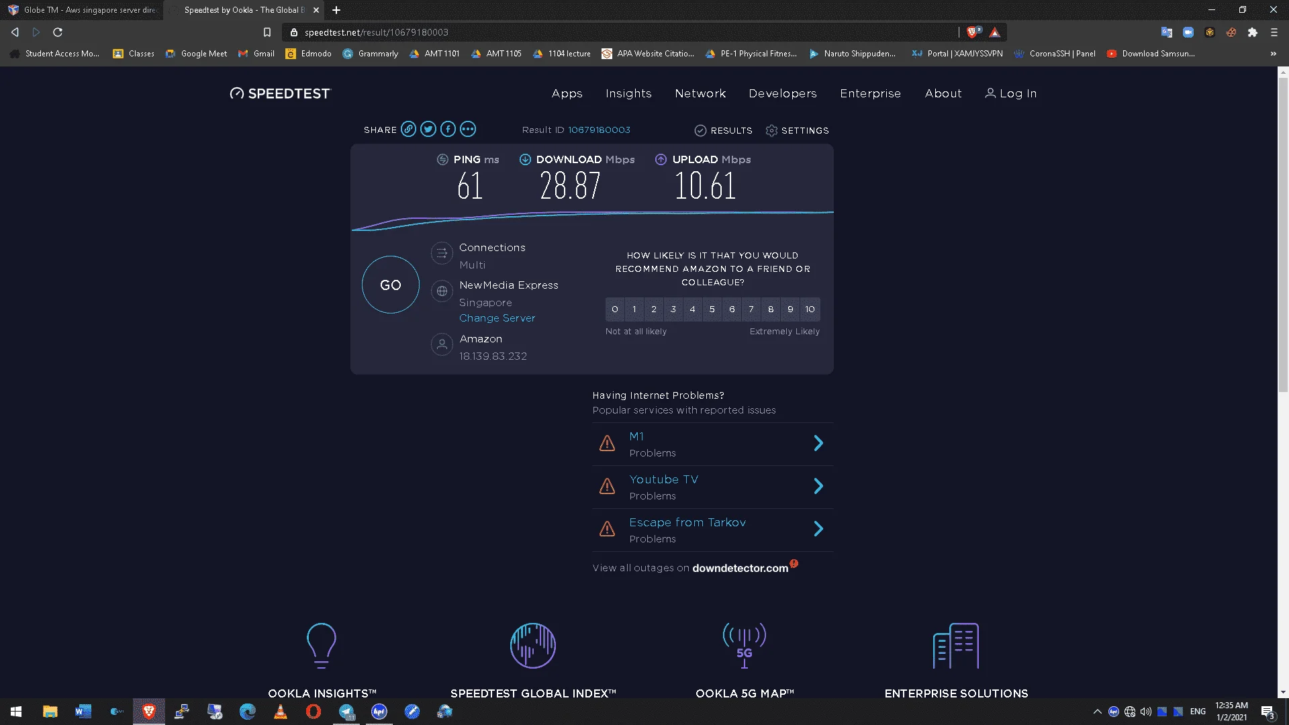Select rating 6 on the recommendation scale
Image resolution: width=1289 pixels, height=725 pixels.
point(732,309)
